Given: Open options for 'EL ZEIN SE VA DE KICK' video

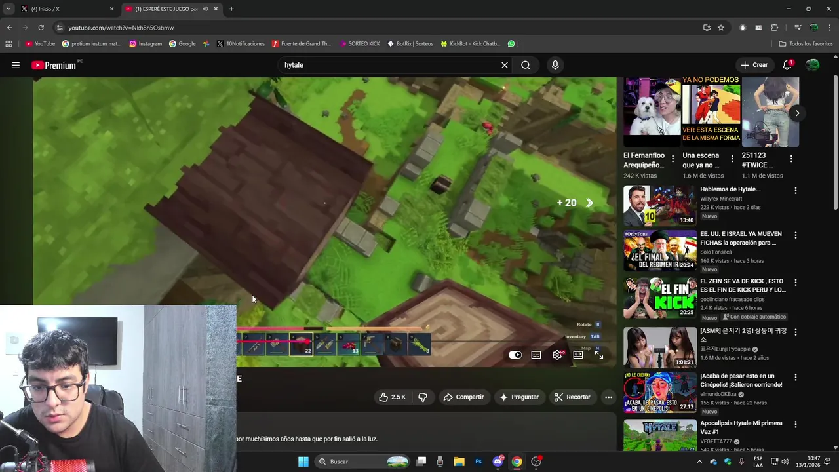Looking at the screenshot, I should click(x=796, y=283).
